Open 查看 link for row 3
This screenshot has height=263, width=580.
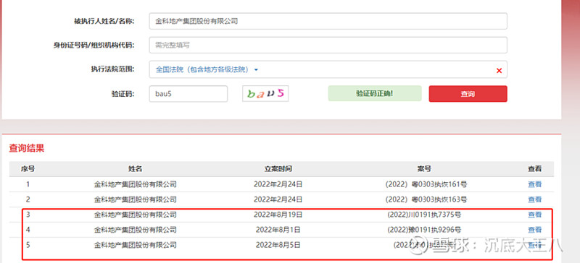(534, 215)
